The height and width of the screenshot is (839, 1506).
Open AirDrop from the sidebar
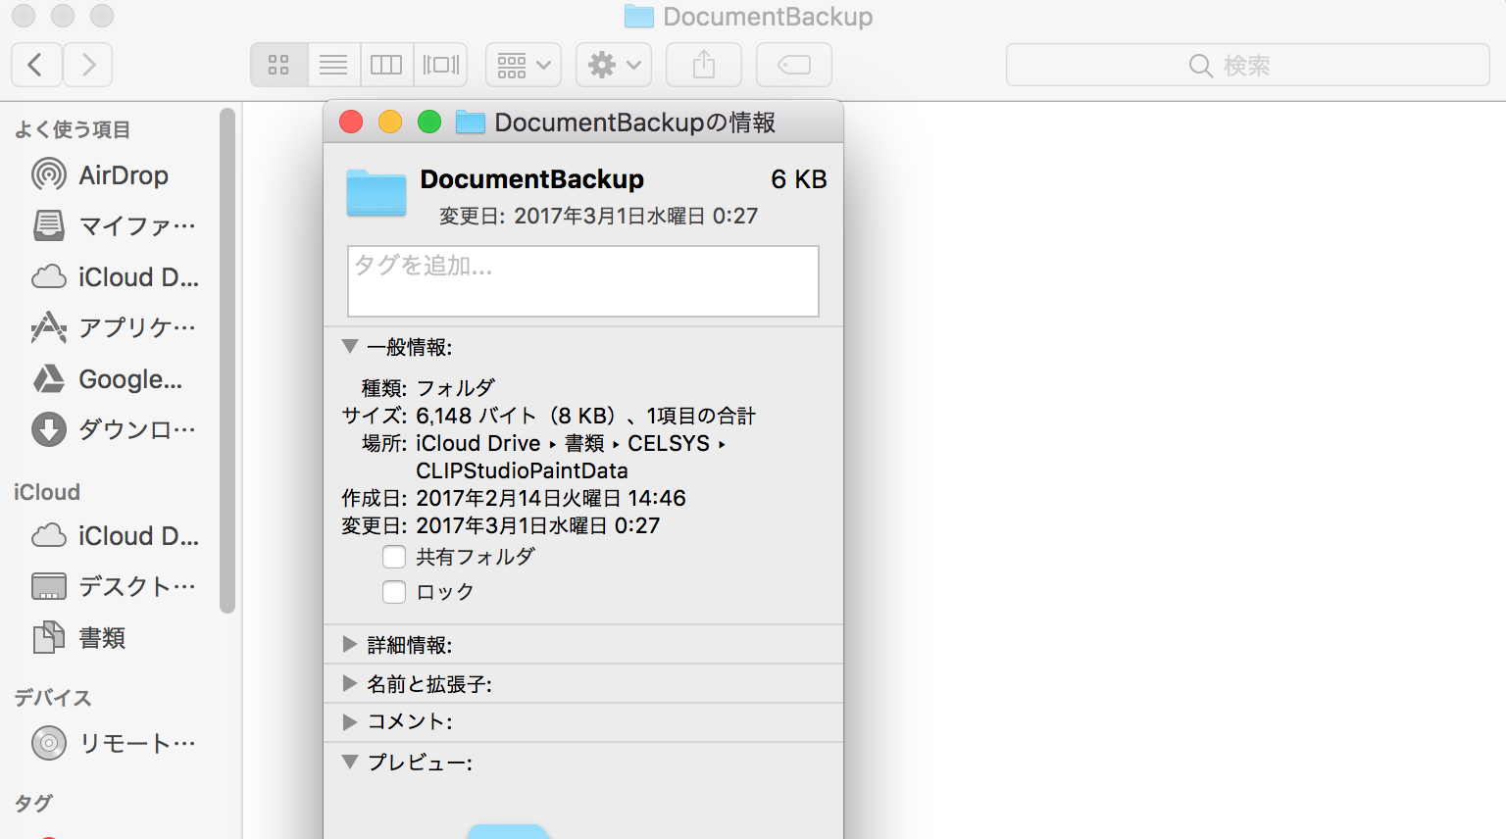click(123, 175)
